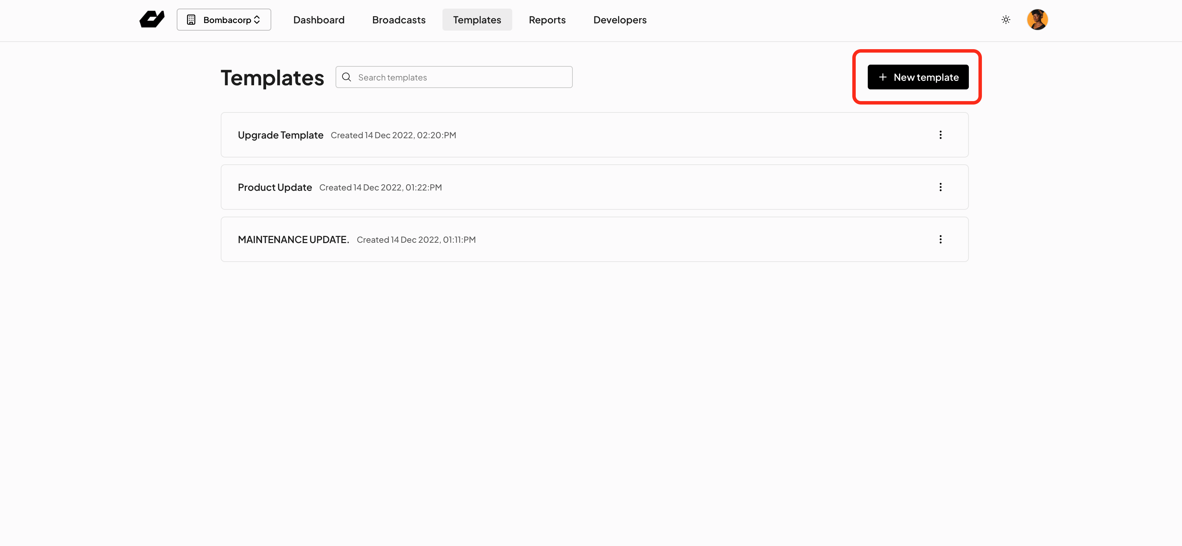This screenshot has height=546, width=1182.
Task: Toggle the light/dark theme sun icon
Action: (x=1005, y=20)
